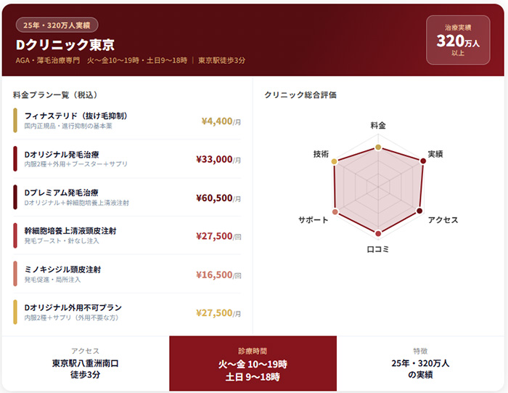Screen dimensions: 508x393
Task: Click the 実績 data point on radar chart
Action: click(422, 161)
